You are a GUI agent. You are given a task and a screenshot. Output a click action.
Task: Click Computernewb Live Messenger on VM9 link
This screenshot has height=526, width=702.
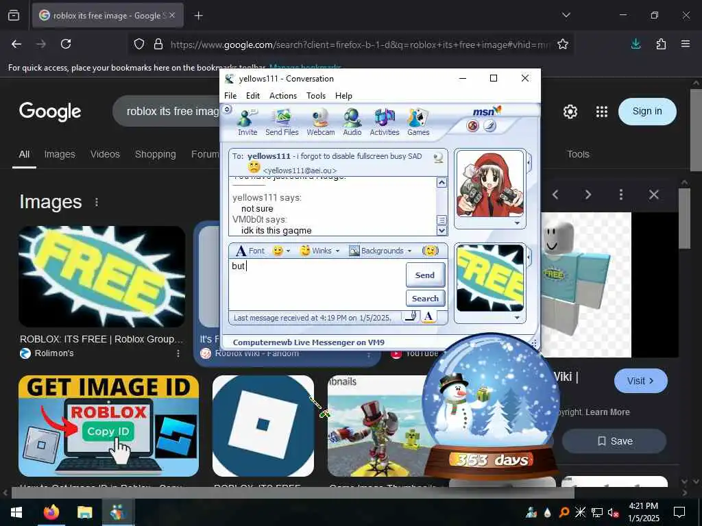[308, 342]
